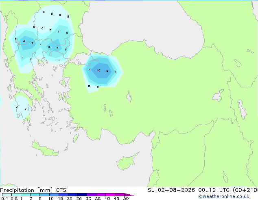This screenshot has height=200, width=258.
Task: Pick the 15 to 20 mm legend swatch
Action: tap(63, 195)
